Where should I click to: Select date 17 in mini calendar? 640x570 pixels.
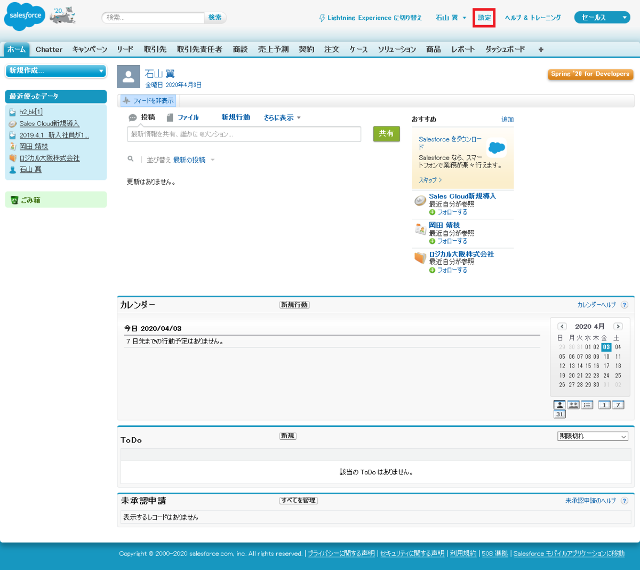coord(606,366)
